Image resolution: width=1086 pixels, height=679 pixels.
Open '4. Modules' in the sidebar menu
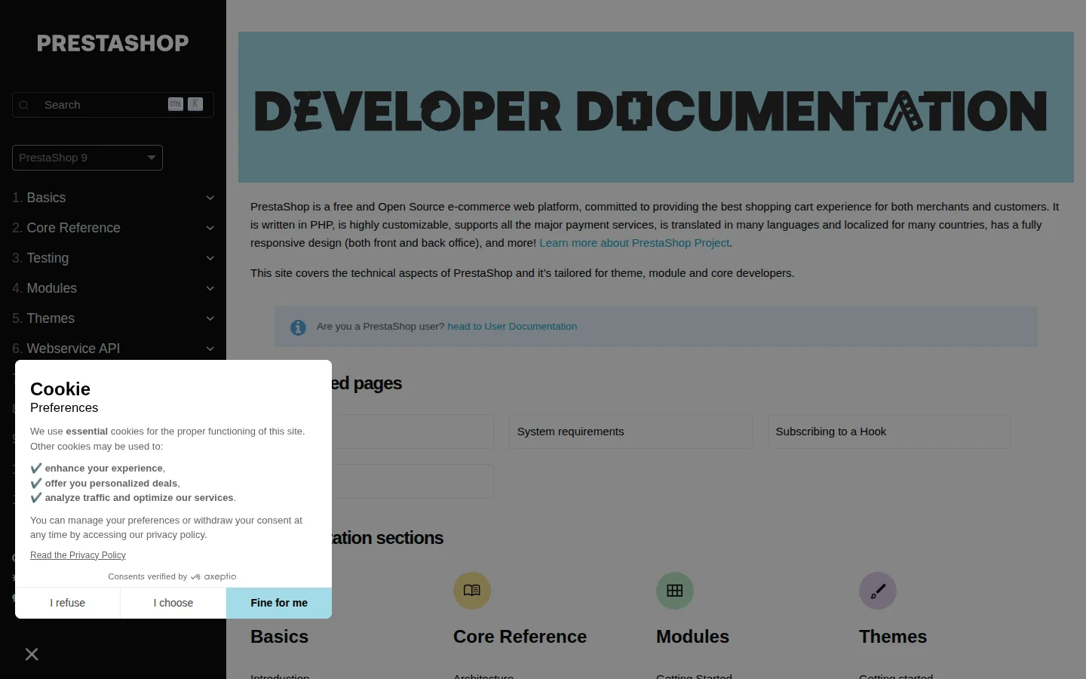(x=44, y=288)
